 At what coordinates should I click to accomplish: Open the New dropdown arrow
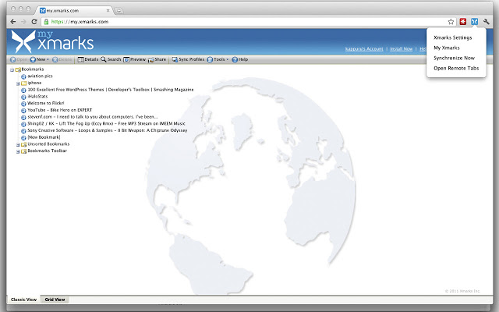(48, 59)
